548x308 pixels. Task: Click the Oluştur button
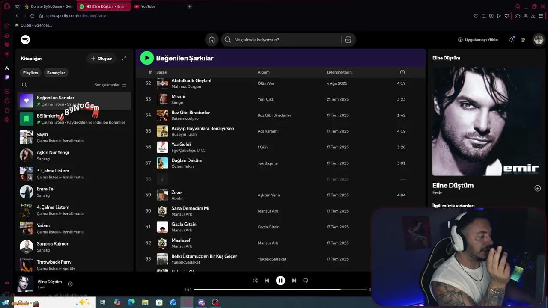point(101,59)
